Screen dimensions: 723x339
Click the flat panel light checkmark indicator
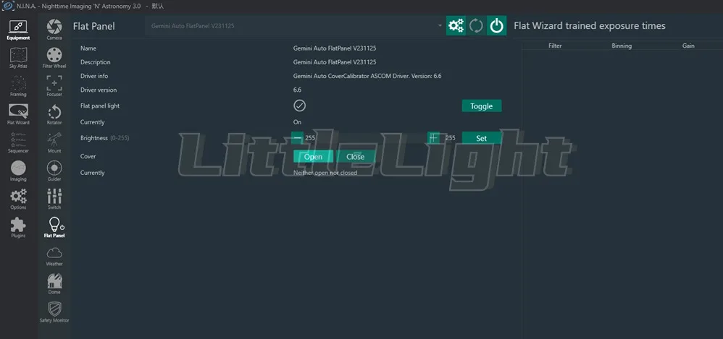300,106
